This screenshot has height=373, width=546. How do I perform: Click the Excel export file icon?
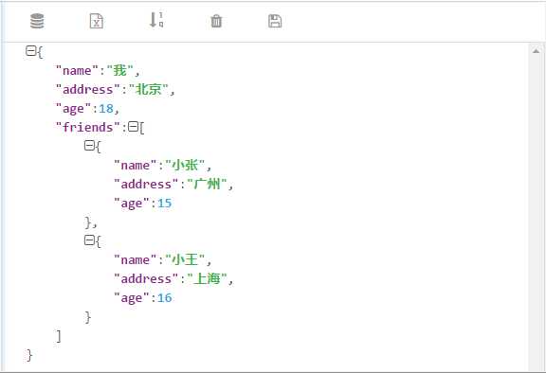tap(97, 21)
